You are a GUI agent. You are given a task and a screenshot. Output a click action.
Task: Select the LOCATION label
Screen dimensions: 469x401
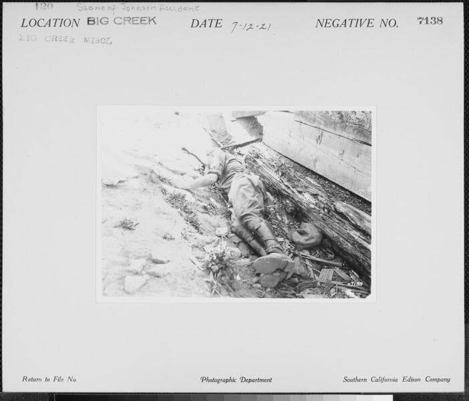pos(50,23)
